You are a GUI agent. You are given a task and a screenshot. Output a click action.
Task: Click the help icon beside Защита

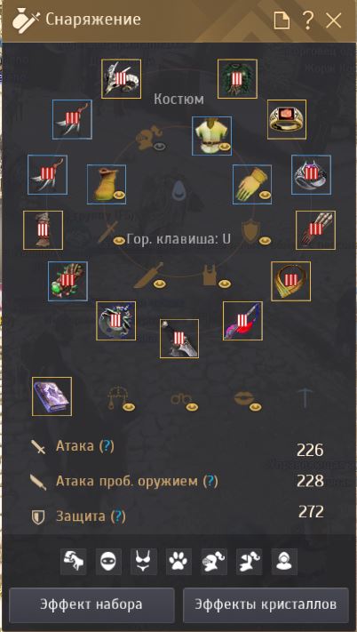point(118,516)
